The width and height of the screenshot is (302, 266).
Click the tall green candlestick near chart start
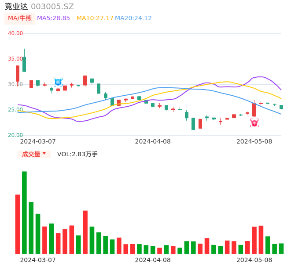pos(24,64)
